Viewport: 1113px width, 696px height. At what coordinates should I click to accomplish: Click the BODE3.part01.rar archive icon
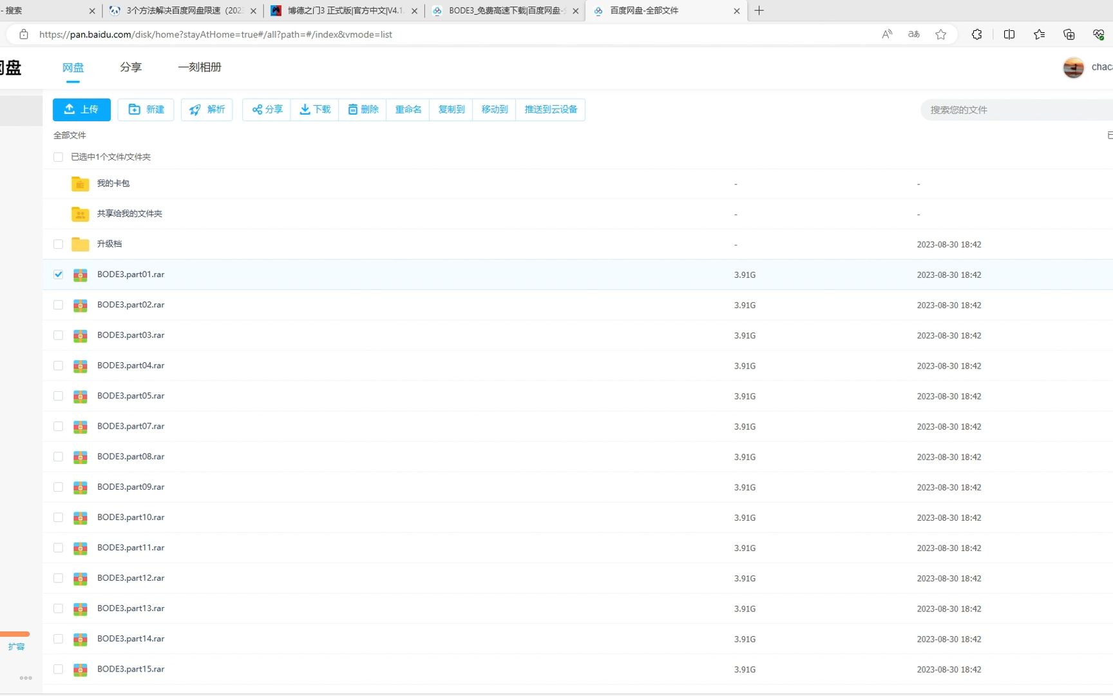click(x=80, y=275)
